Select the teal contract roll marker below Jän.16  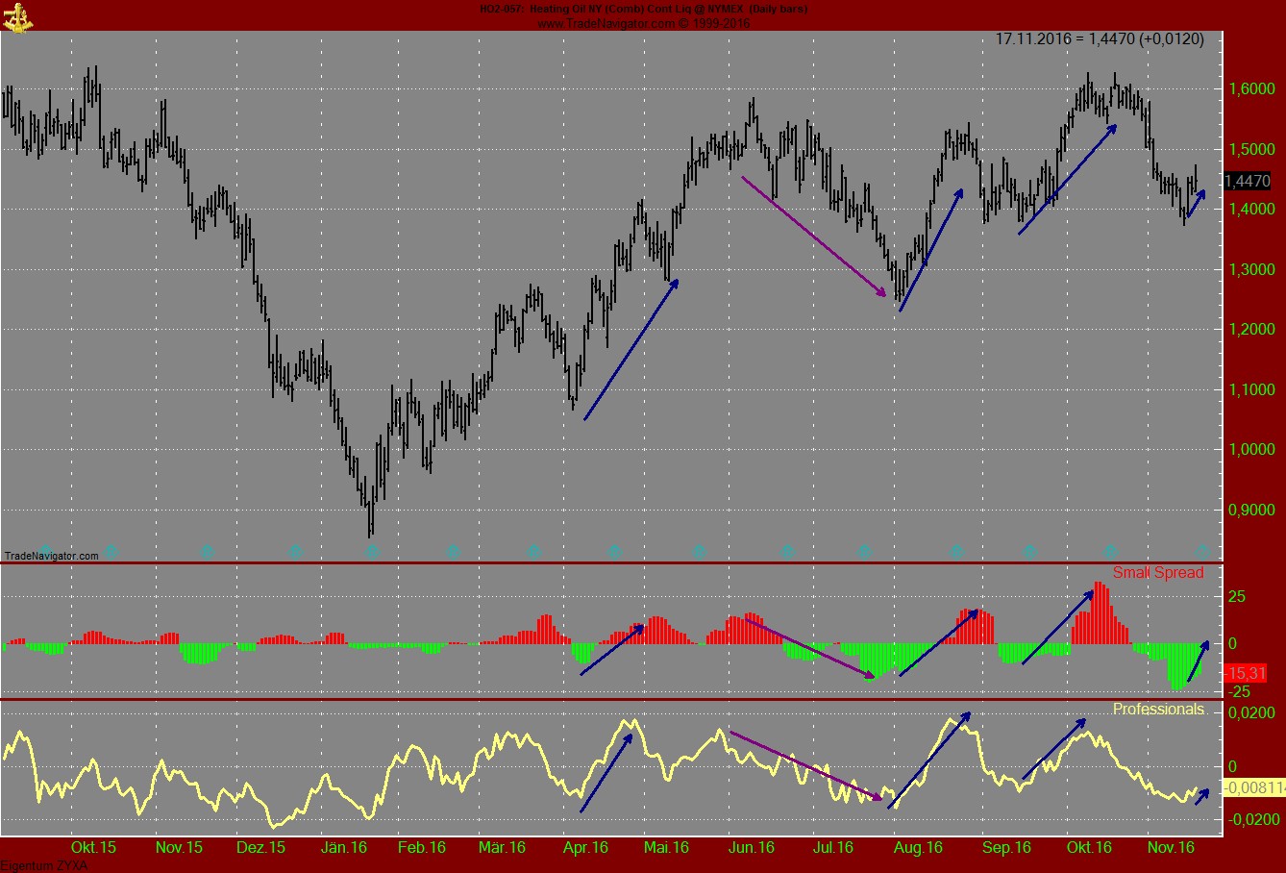(x=371, y=552)
